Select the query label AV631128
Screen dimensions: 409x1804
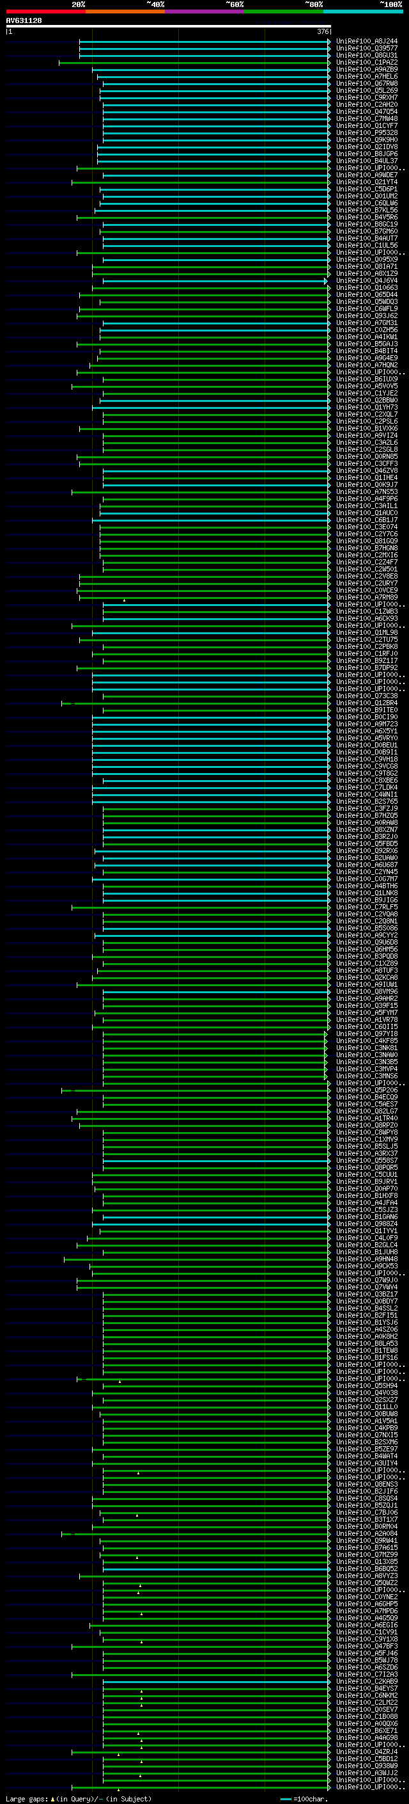(x=24, y=21)
